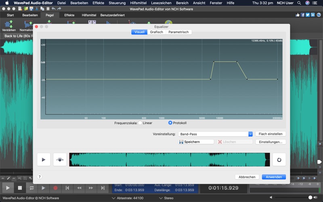Open the Datei menu

pos(62,3)
